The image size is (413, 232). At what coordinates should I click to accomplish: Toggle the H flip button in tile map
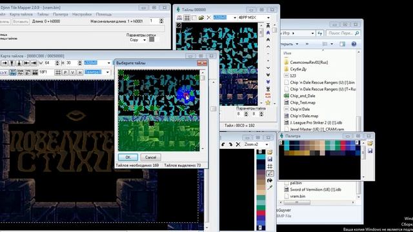(80, 72)
